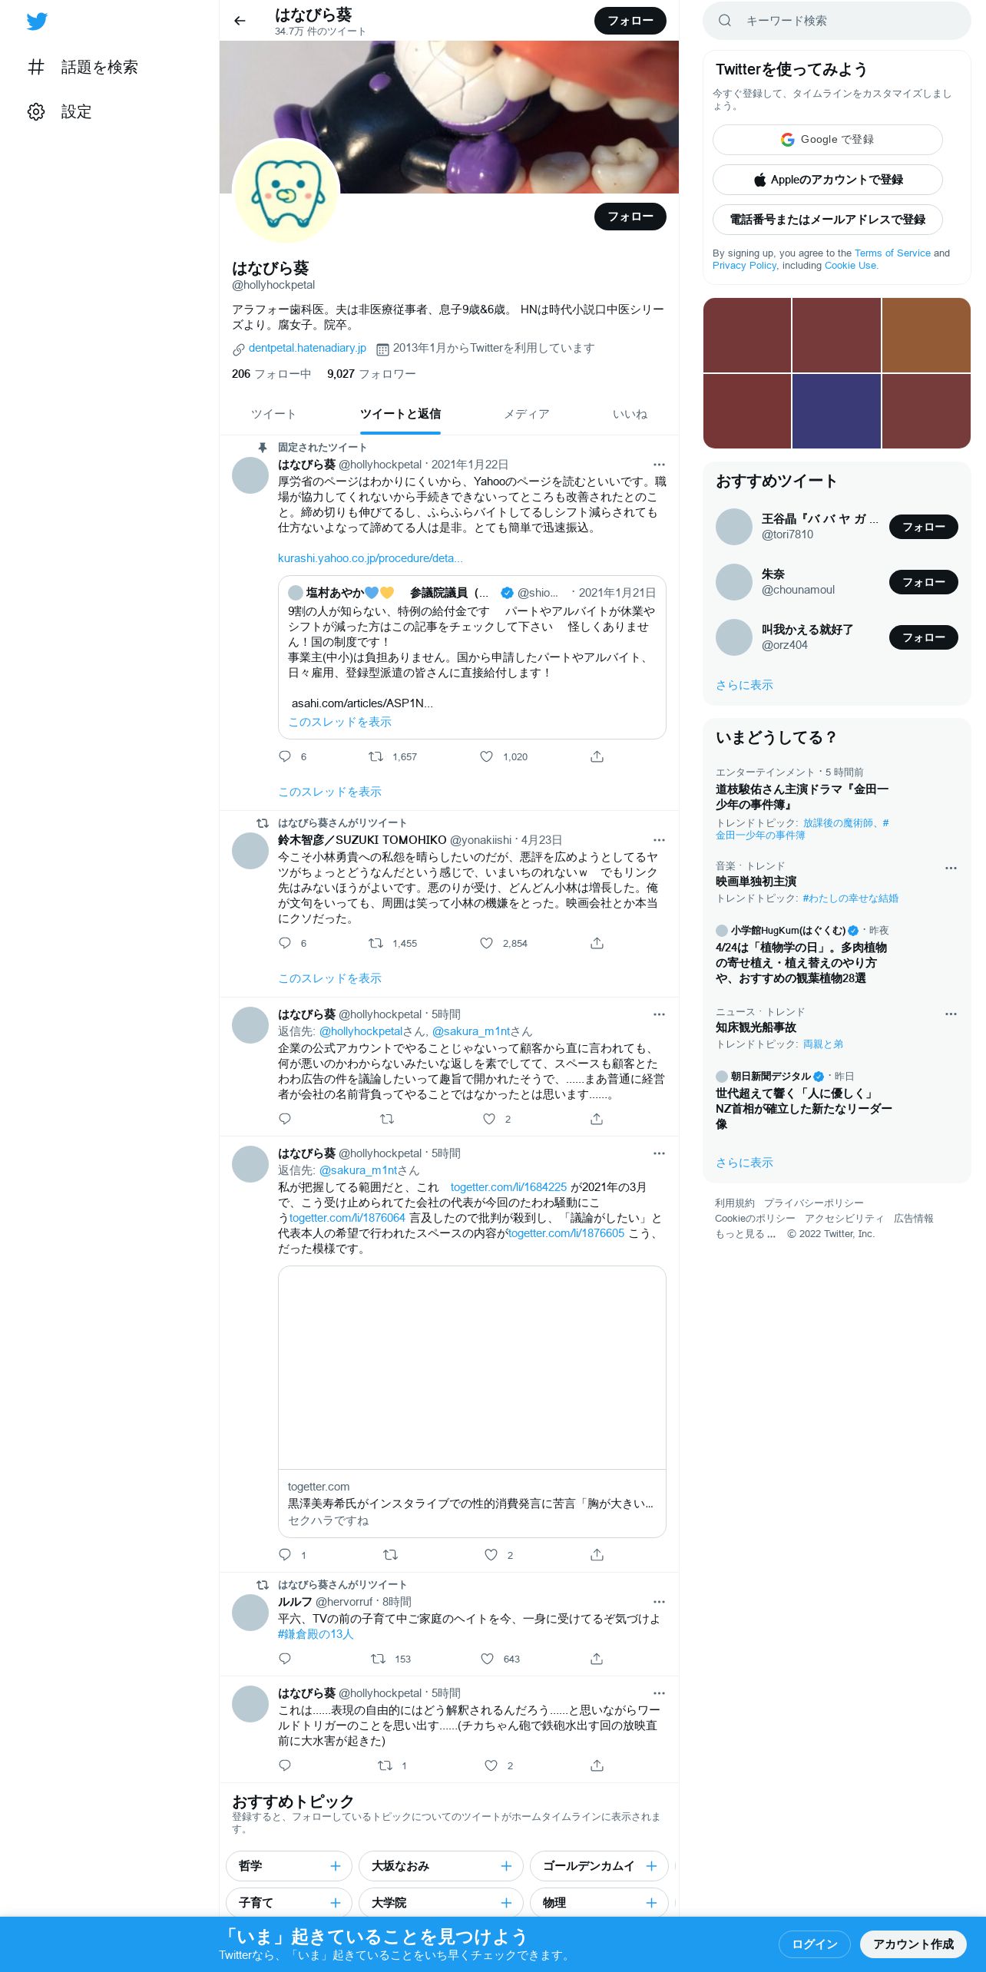Open the tooth character profile avatar
This screenshot has width=986, height=1972.
click(286, 192)
